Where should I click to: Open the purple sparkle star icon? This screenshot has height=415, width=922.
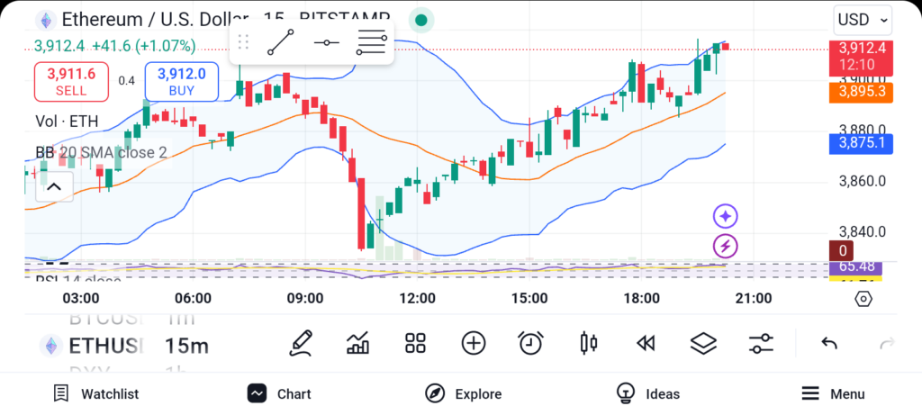click(726, 216)
